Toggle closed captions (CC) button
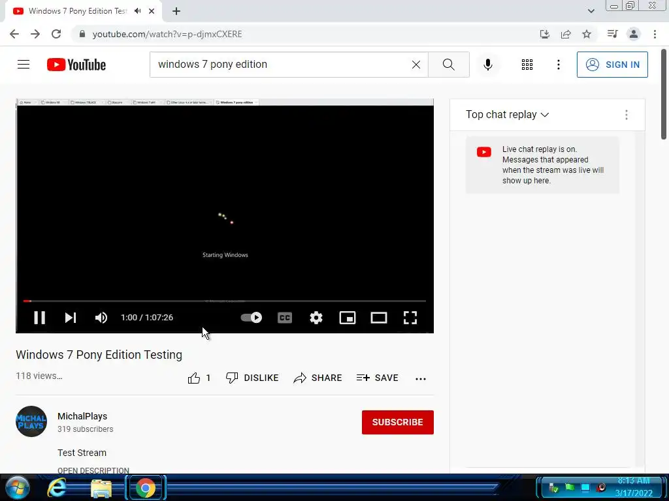Viewport: 669px width, 501px height. pyautogui.click(x=285, y=318)
